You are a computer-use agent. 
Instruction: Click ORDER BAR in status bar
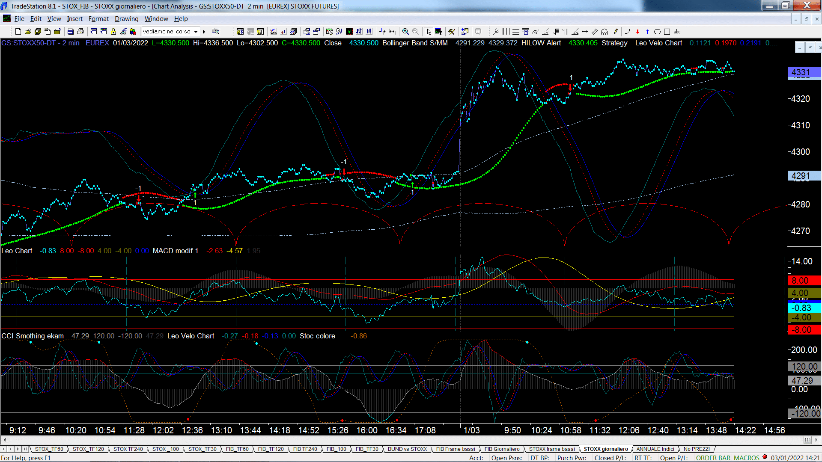713,458
